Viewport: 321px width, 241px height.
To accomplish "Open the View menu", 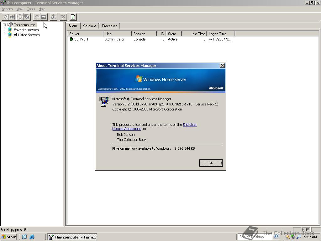I will point(20,9).
